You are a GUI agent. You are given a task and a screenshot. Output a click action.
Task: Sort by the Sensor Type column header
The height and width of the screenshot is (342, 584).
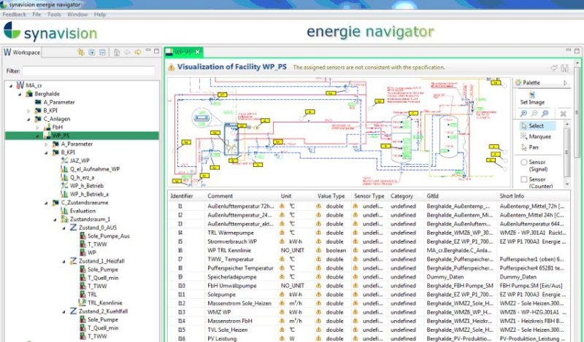pos(369,195)
